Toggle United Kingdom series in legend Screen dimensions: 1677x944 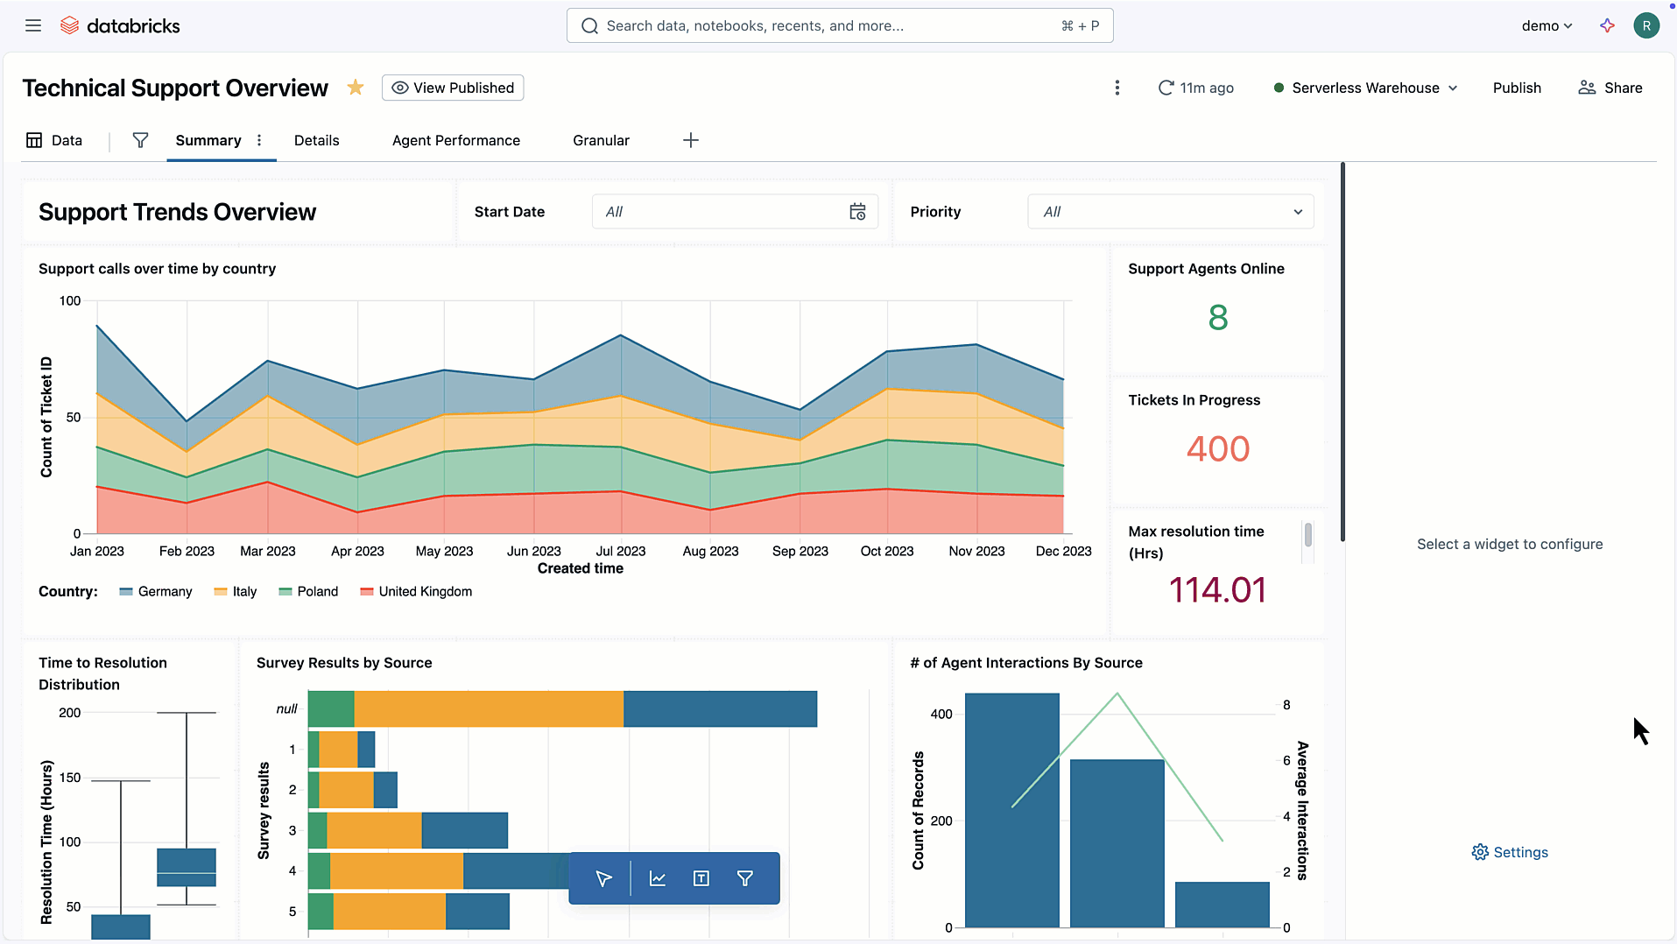(416, 592)
